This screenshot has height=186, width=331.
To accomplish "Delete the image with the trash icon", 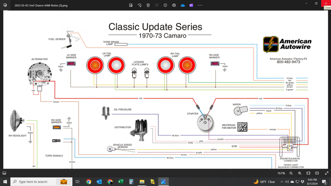I will [x=148, y=5].
